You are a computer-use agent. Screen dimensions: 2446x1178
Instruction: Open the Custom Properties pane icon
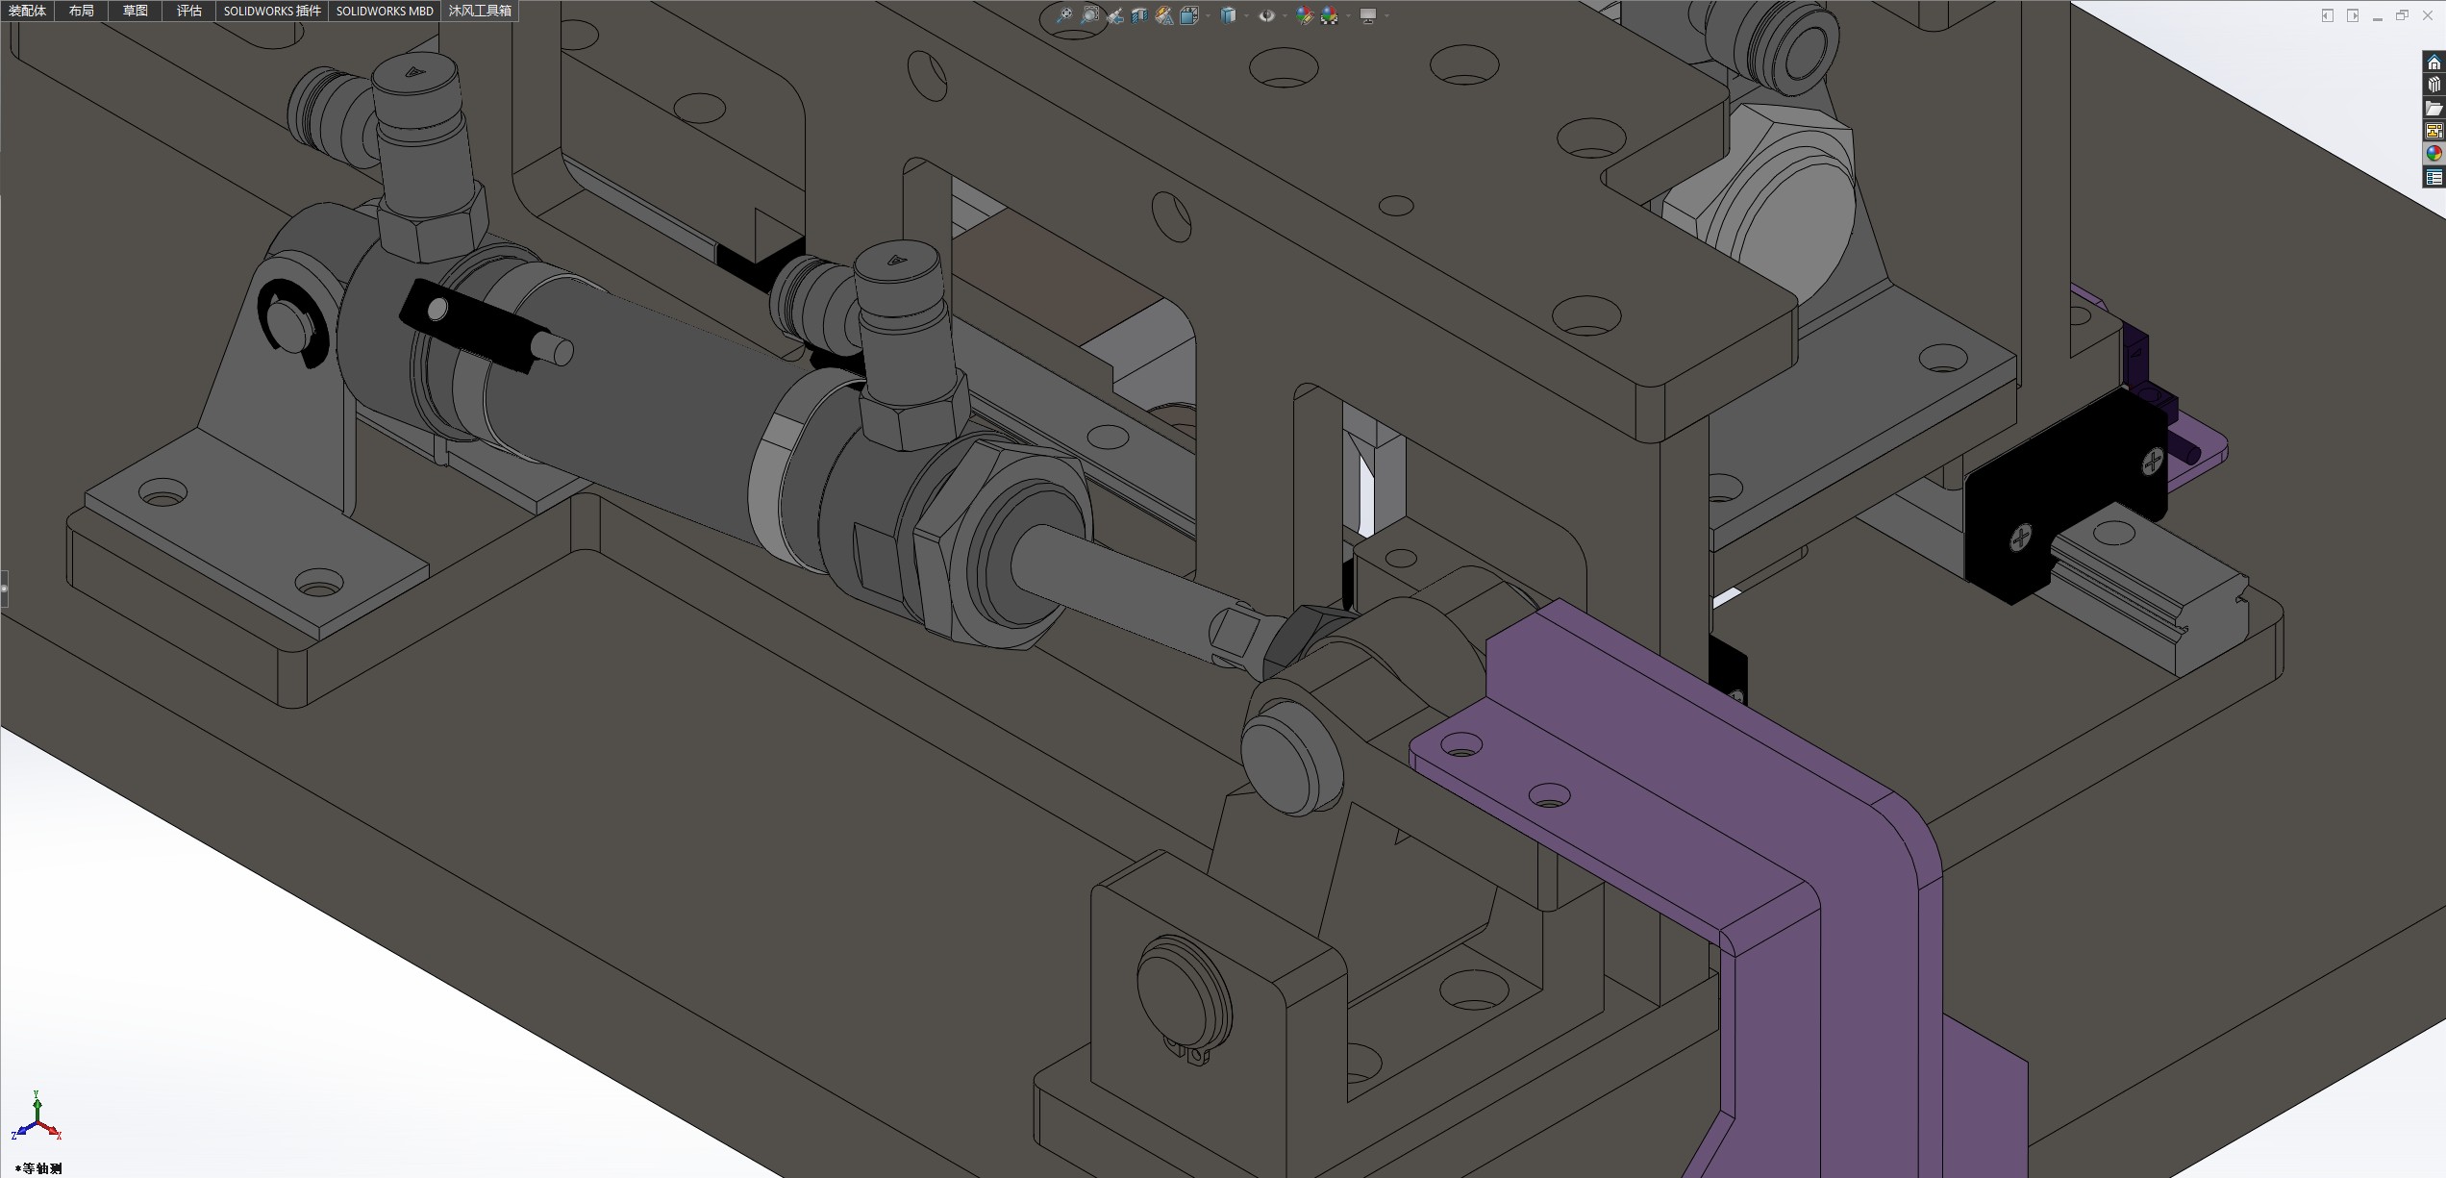[x=2434, y=178]
